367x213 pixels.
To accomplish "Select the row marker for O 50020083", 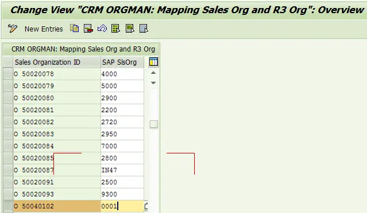I will (x=8, y=134).
